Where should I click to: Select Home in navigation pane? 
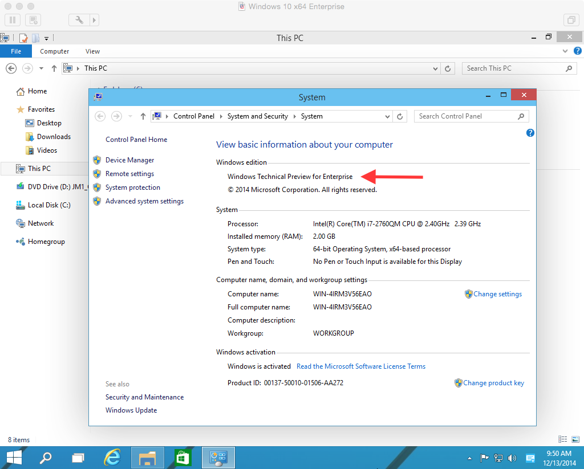[x=31, y=91]
